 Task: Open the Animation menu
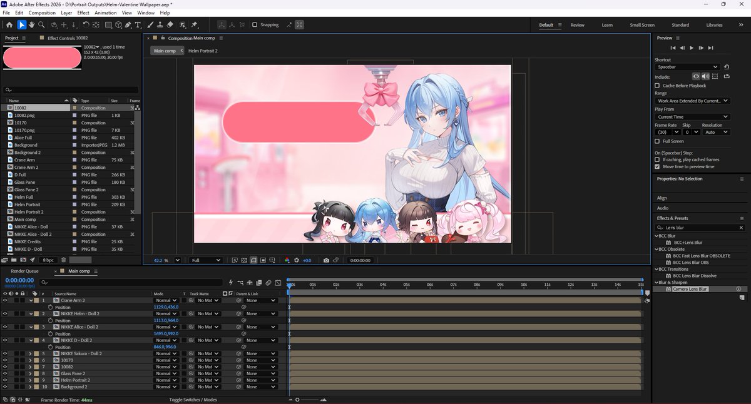coord(105,13)
